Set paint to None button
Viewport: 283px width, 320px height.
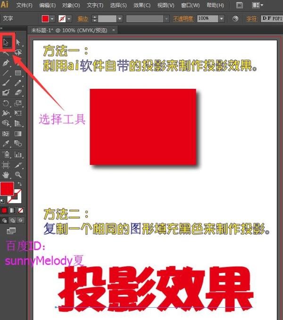[21, 210]
